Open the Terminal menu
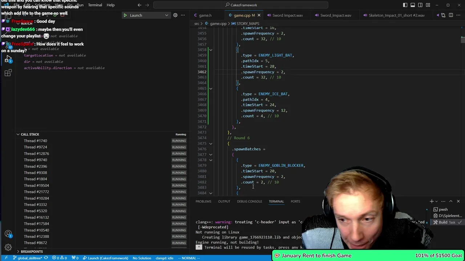This screenshot has width=465, height=261. pyautogui.click(x=95, y=5)
